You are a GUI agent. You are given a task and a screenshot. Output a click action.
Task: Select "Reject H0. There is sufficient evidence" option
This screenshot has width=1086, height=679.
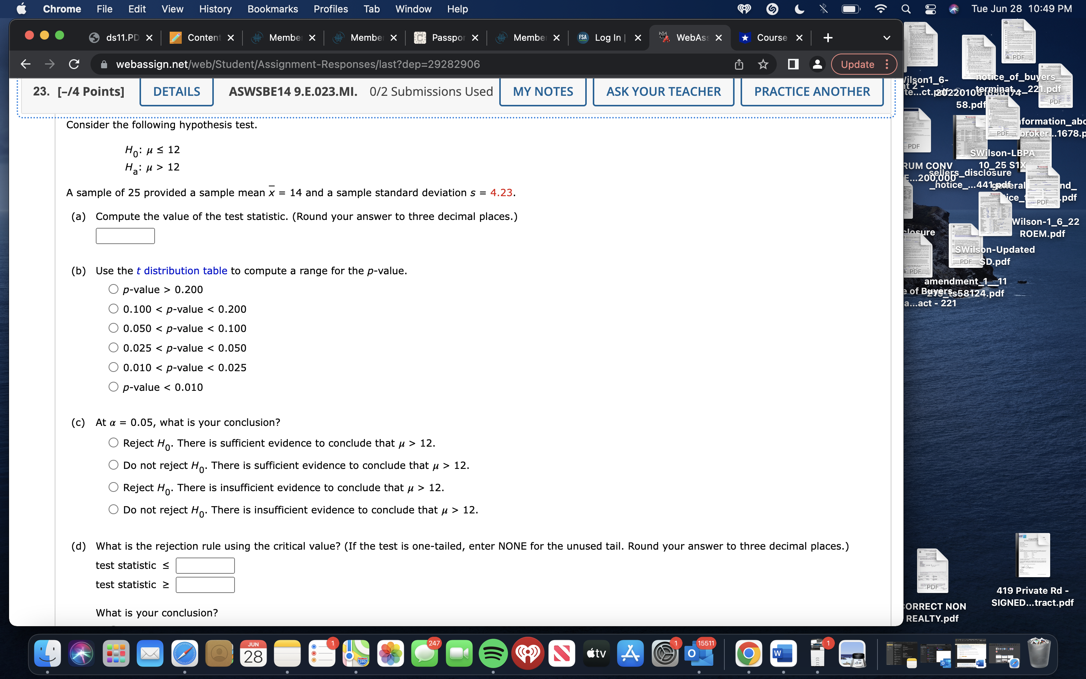pyautogui.click(x=114, y=442)
